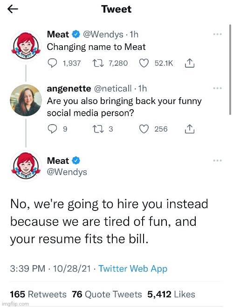This screenshot has width=233, height=308.
Task: Go back using the back arrow
Action: pyautogui.click(x=13, y=9)
